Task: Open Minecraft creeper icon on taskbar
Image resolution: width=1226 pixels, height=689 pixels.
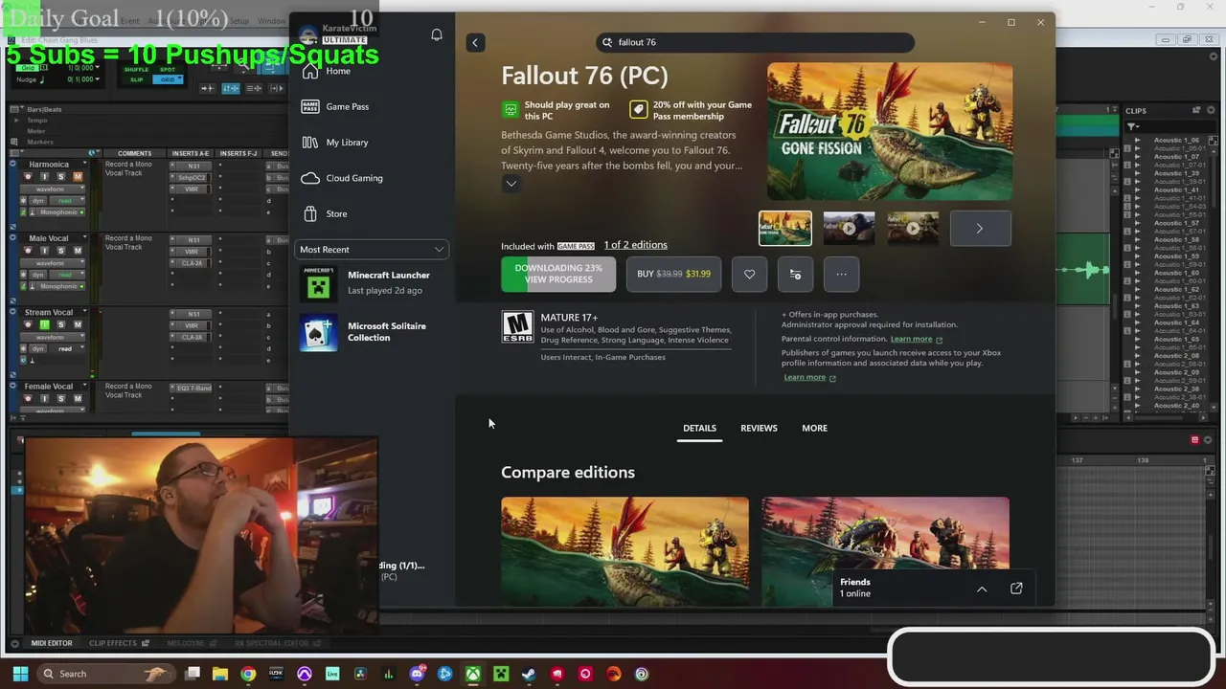Action: pos(501,674)
